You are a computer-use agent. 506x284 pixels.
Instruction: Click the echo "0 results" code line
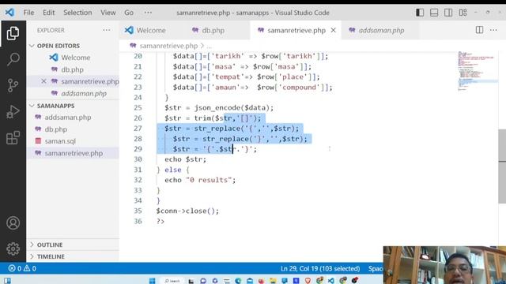200,180
